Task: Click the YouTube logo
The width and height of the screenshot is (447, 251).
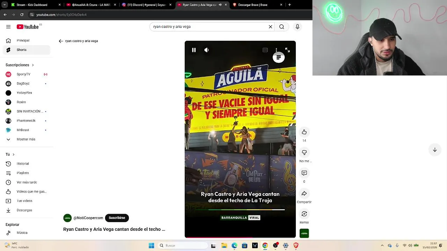Action: tap(28, 27)
